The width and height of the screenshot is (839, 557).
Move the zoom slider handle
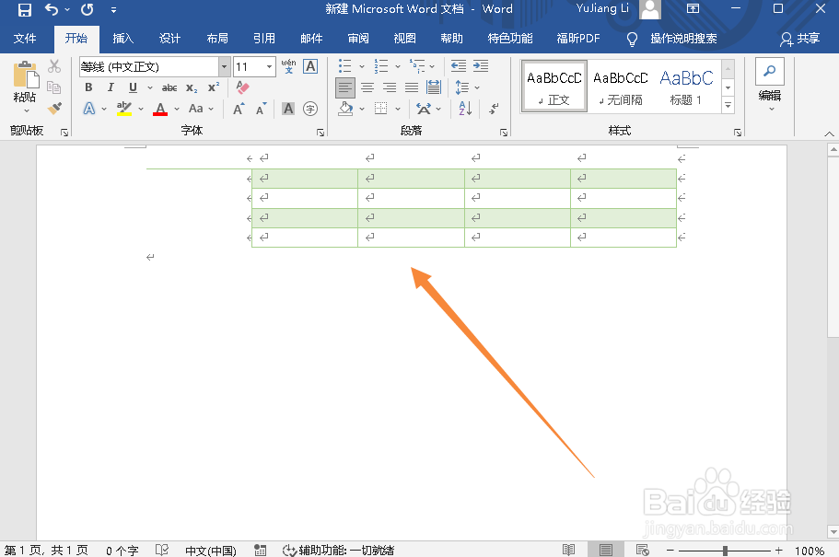[x=725, y=550]
